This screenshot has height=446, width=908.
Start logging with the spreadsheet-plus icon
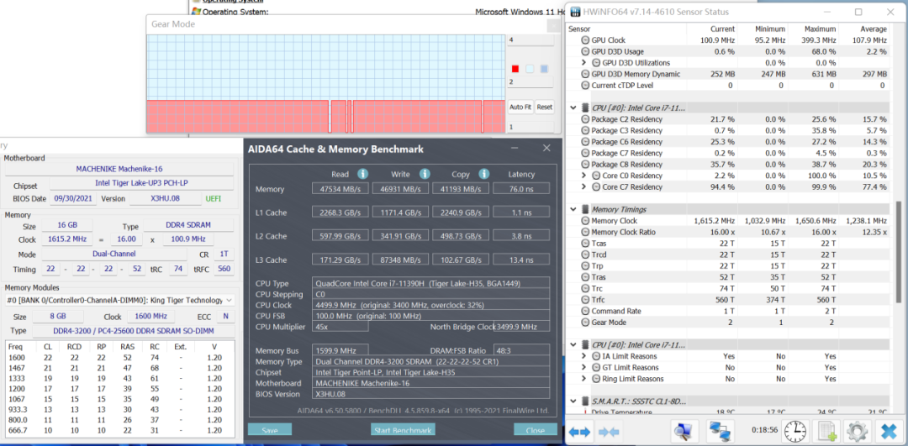[x=826, y=432]
